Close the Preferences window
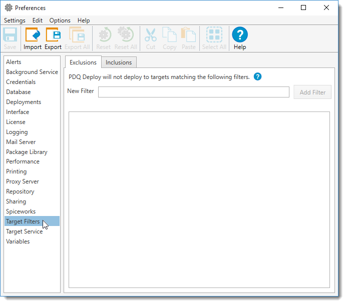Viewport: 346px width, 304px height. pos(326,7)
